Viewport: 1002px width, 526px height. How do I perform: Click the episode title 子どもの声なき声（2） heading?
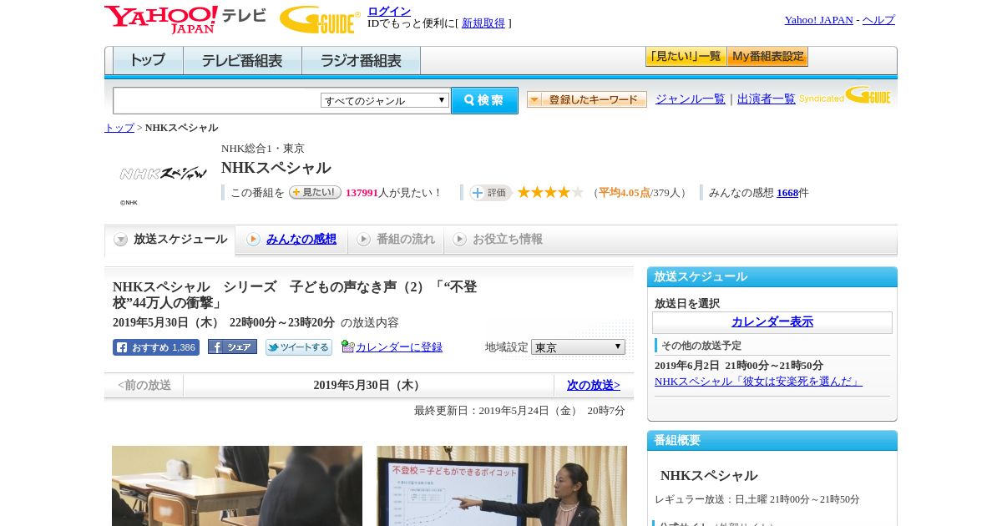[x=295, y=295]
